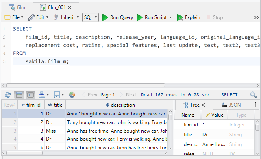Open the SQL language dropdown
Viewport: 261px width, 159px height.
click(x=90, y=17)
